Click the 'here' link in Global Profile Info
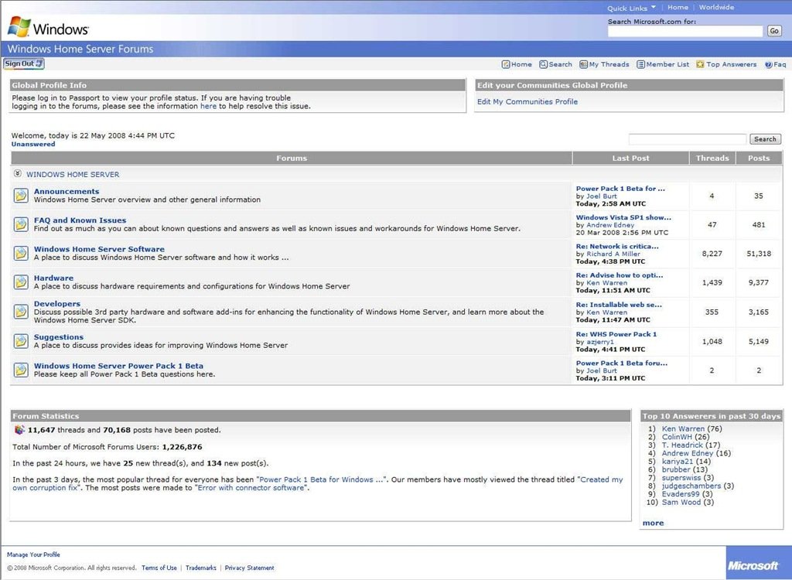 [208, 106]
